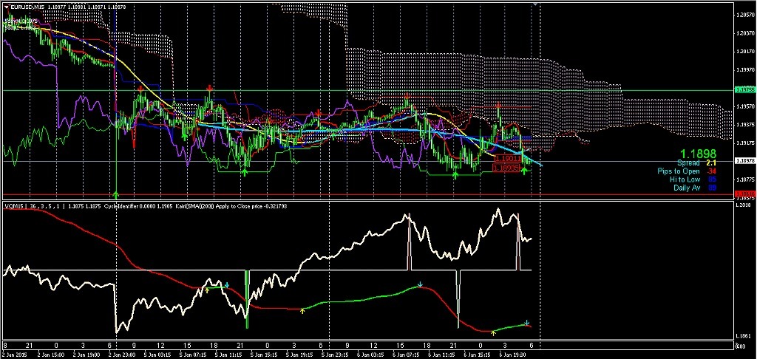This screenshot has height=359, width=757.
Task: Click the 2 Jan 2015 time axis label
Action: pyautogui.click(x=13, y=355)
